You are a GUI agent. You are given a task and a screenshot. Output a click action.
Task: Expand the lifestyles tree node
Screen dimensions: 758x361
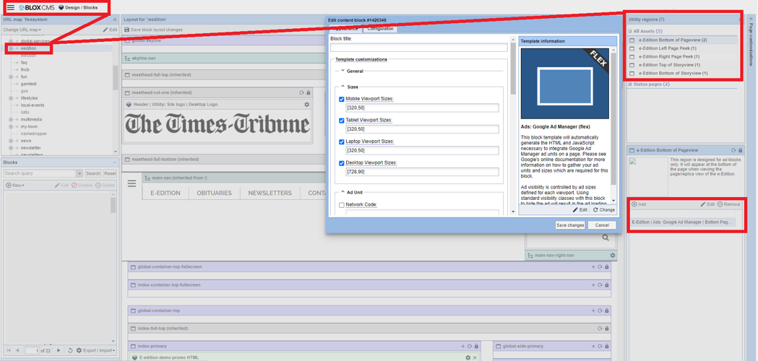(11, 98)
